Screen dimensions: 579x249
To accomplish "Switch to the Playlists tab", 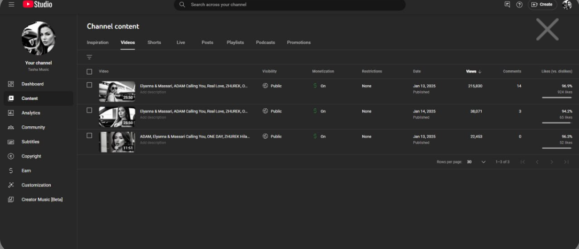I will [x=235, y=43].
